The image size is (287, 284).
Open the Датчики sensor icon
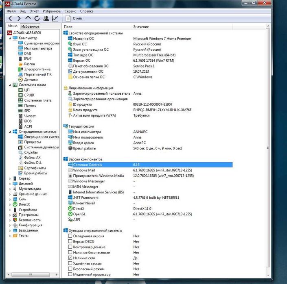click(x=20, y=80)
